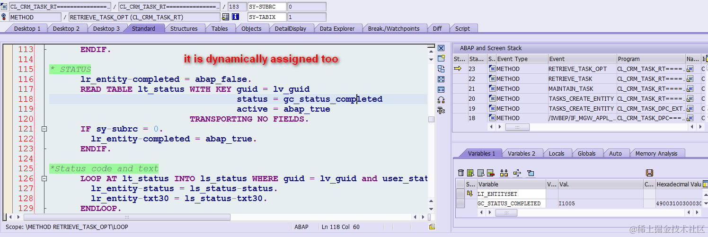The width and height of the screenshot is (708, 237).
Task: Open the Memory Analysis tab
Action: [656, 153]
